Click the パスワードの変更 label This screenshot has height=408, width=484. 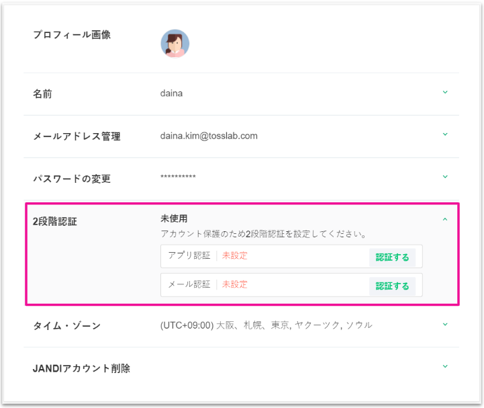point(72,179)
